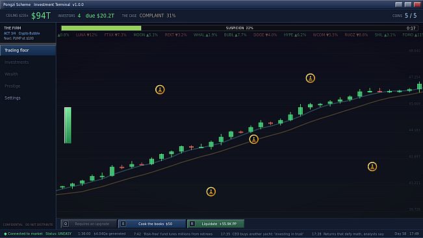The image size is (423, 238).
Task: Click the CEILING $235x label
Action: coord(17,16)
